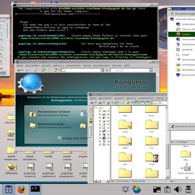The width and height of the screenshot is (195, 195).
Task: Open the green network icon in Konqueror sidebar
Action: (91, 122)
